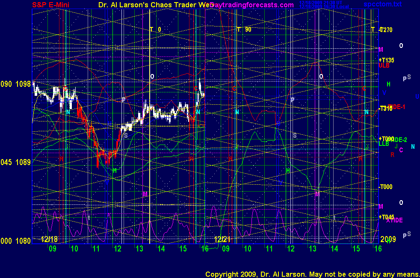Click the 14 hour label of 12/18 session

pyautogui.click(x=161, y=248)
